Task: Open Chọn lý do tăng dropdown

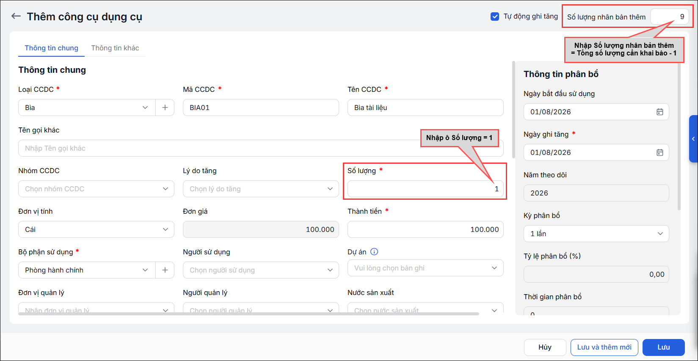Action: [261, 189]
